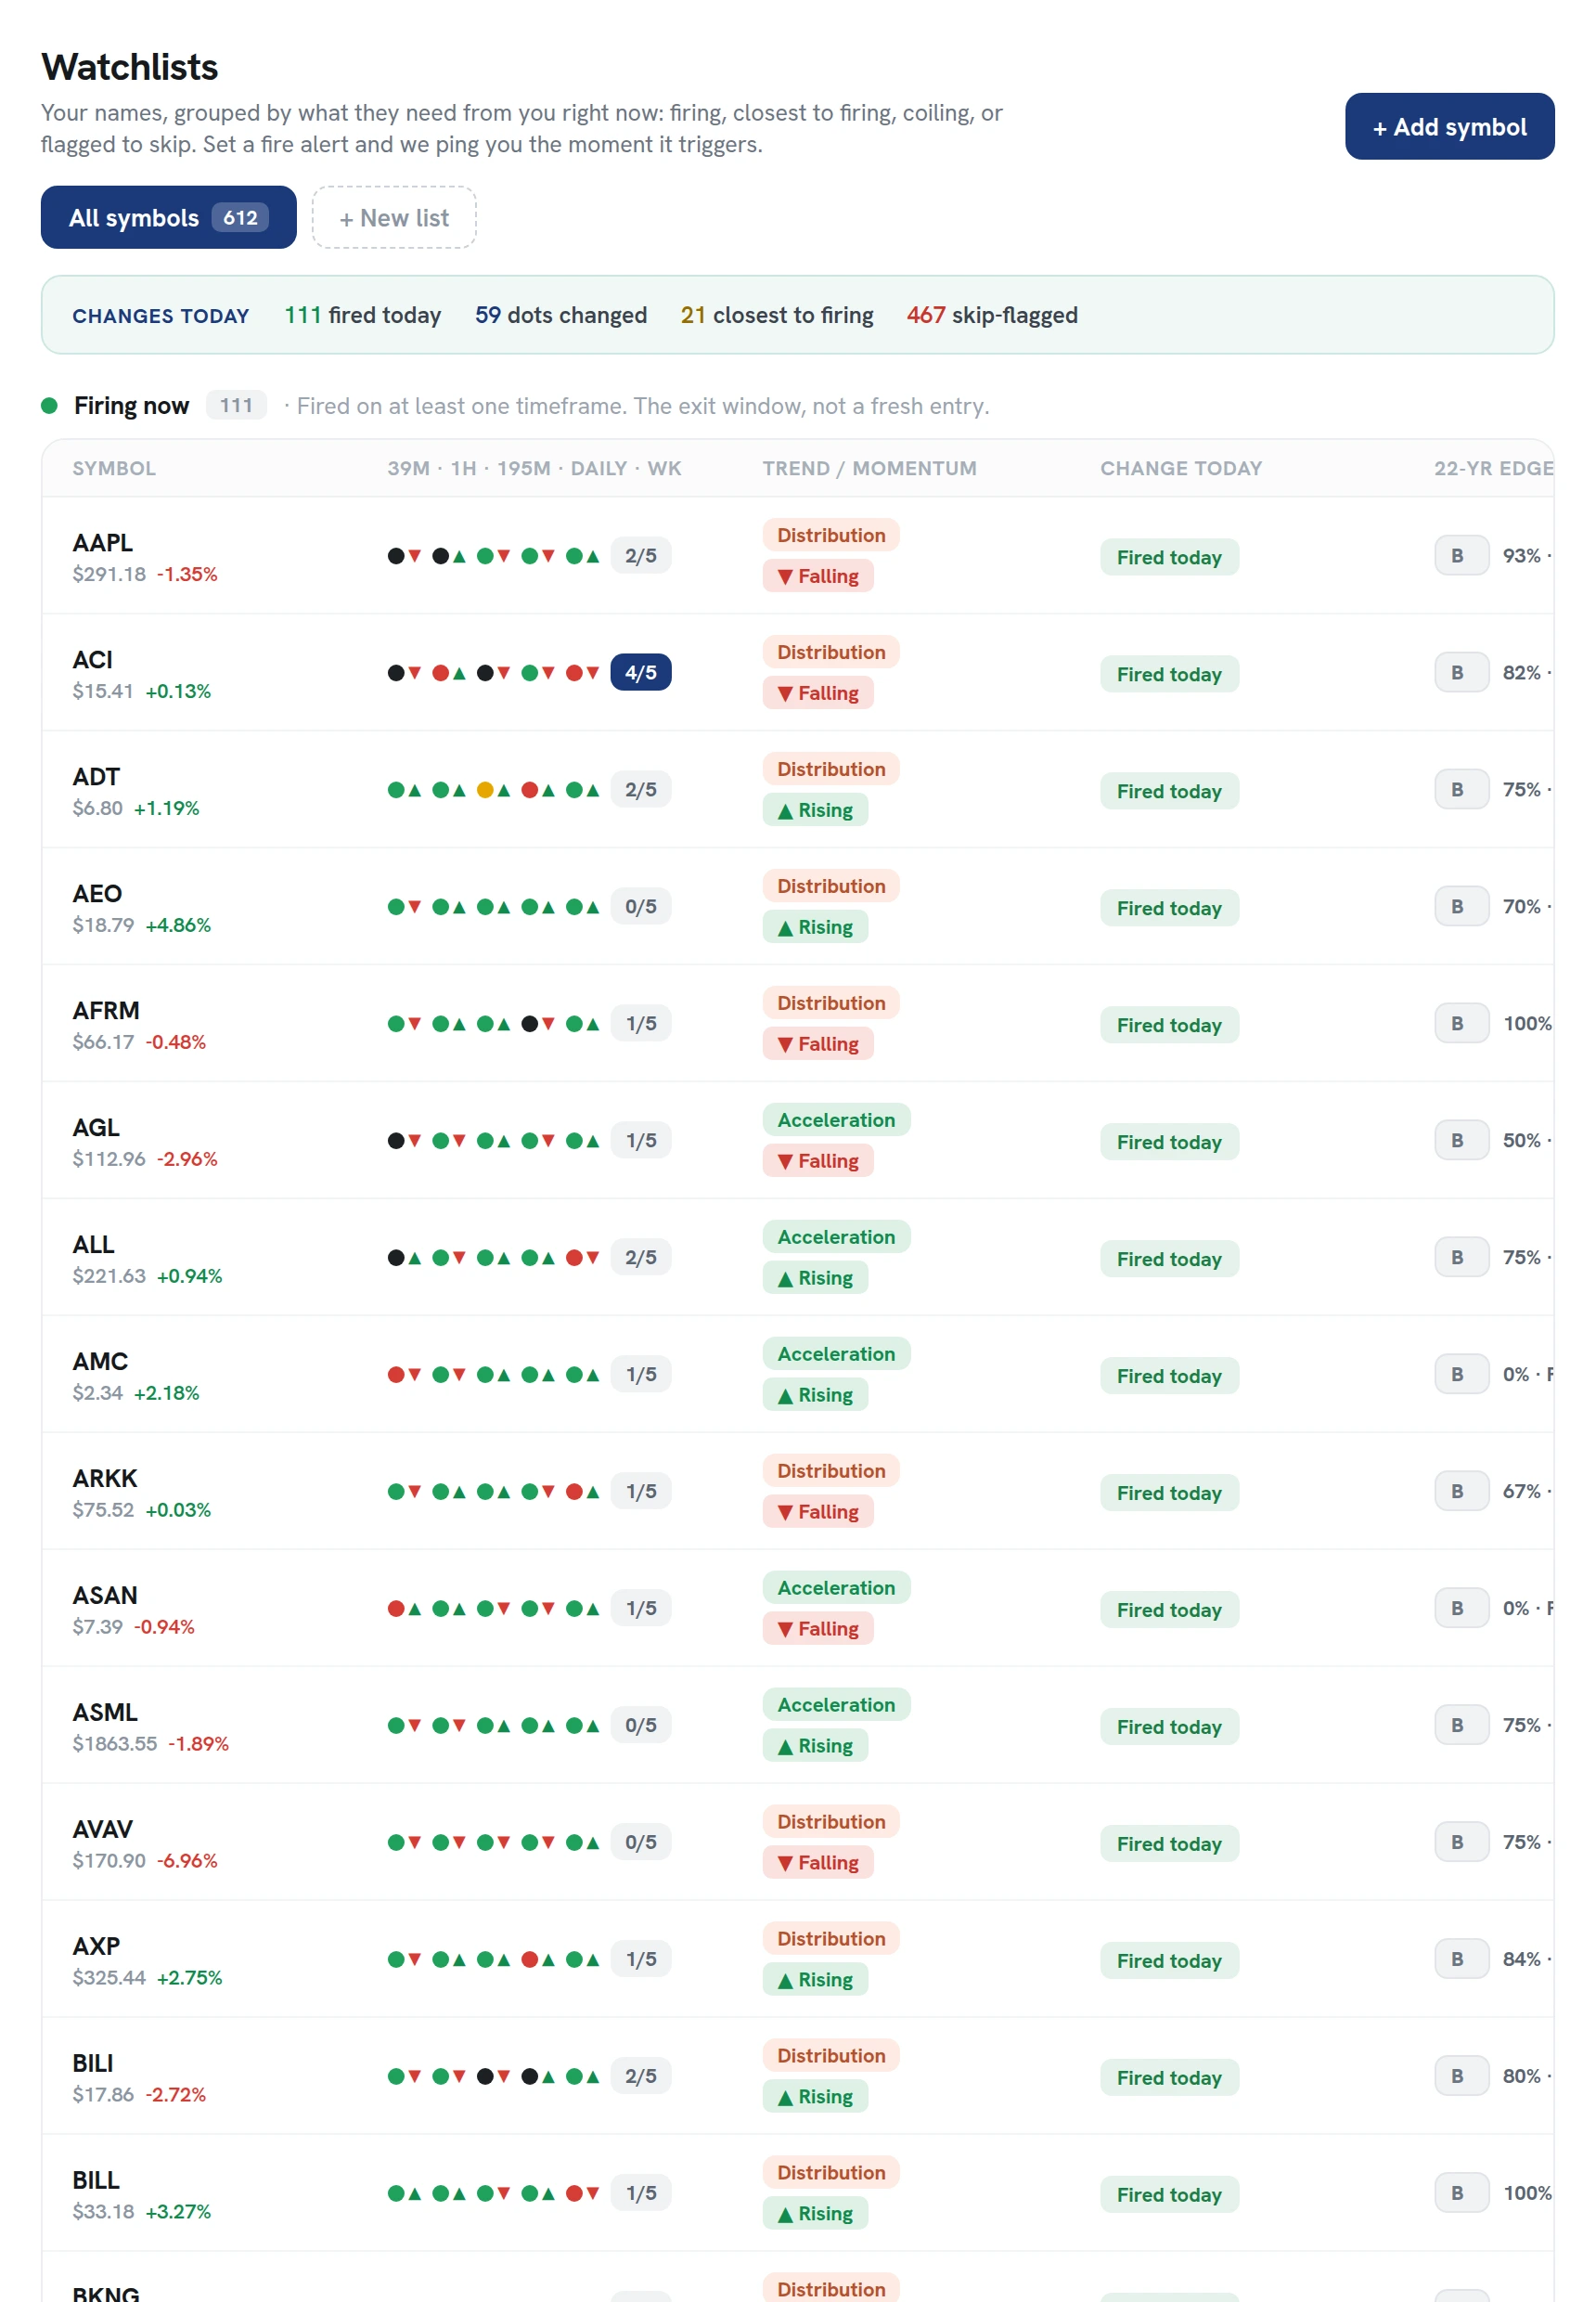Click the Firing now section heading
The width and height of the screenshot is (1596, 2302).
tap(131, 406)
